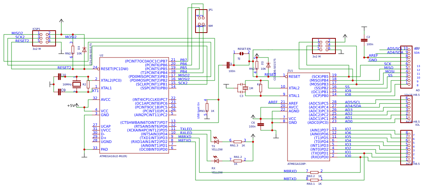Select the RN2.4 10K resistor symbol
Screen dimensions: 424x189
tap(257, 65)
